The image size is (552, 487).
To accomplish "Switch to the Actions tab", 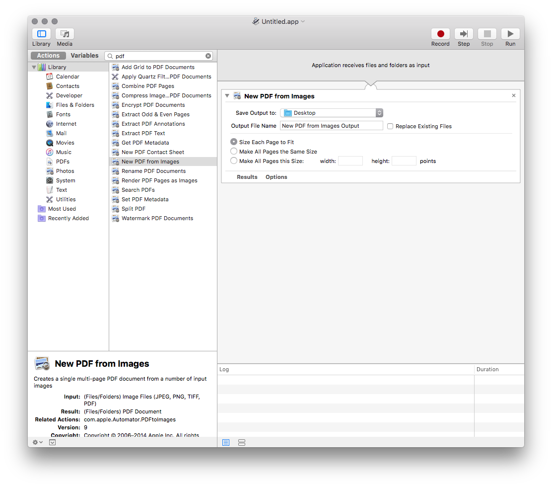I will [48, 56].
